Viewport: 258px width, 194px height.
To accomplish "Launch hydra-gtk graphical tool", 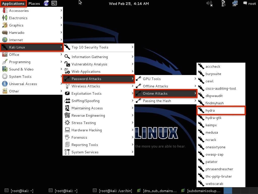I will pos(221,118).
